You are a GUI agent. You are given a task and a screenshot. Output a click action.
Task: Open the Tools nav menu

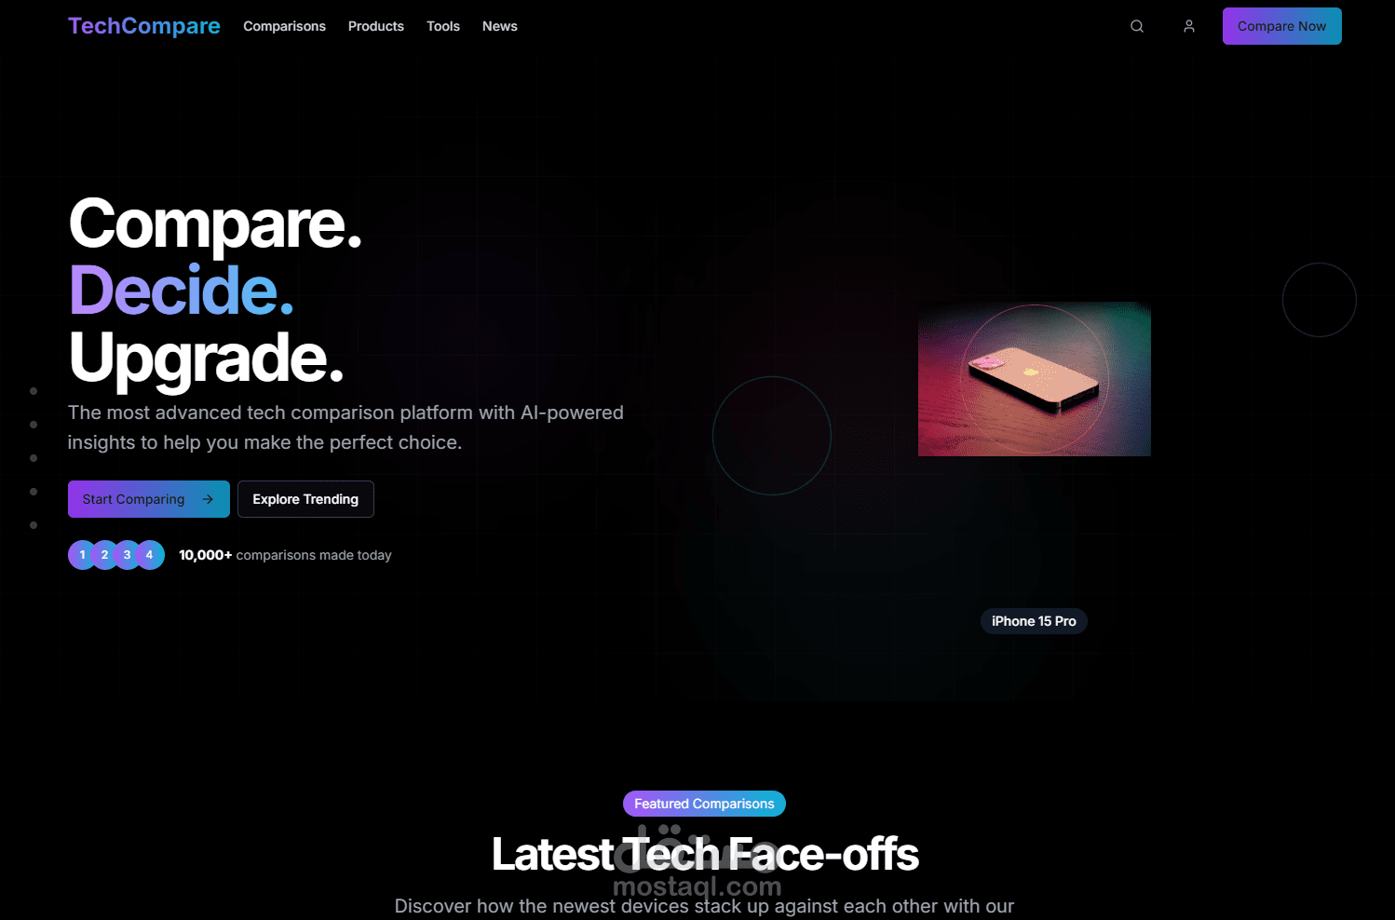(x=442, y=26)
